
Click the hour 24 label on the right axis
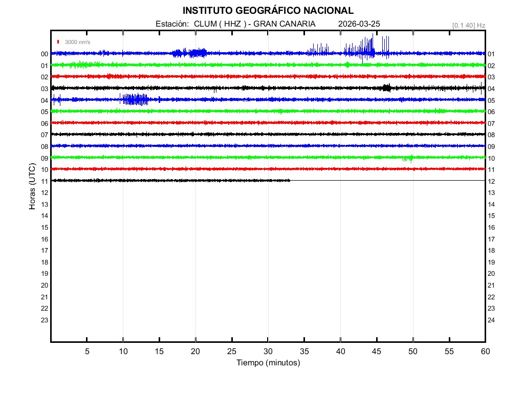pyautogui.click(x=491, y=320)
